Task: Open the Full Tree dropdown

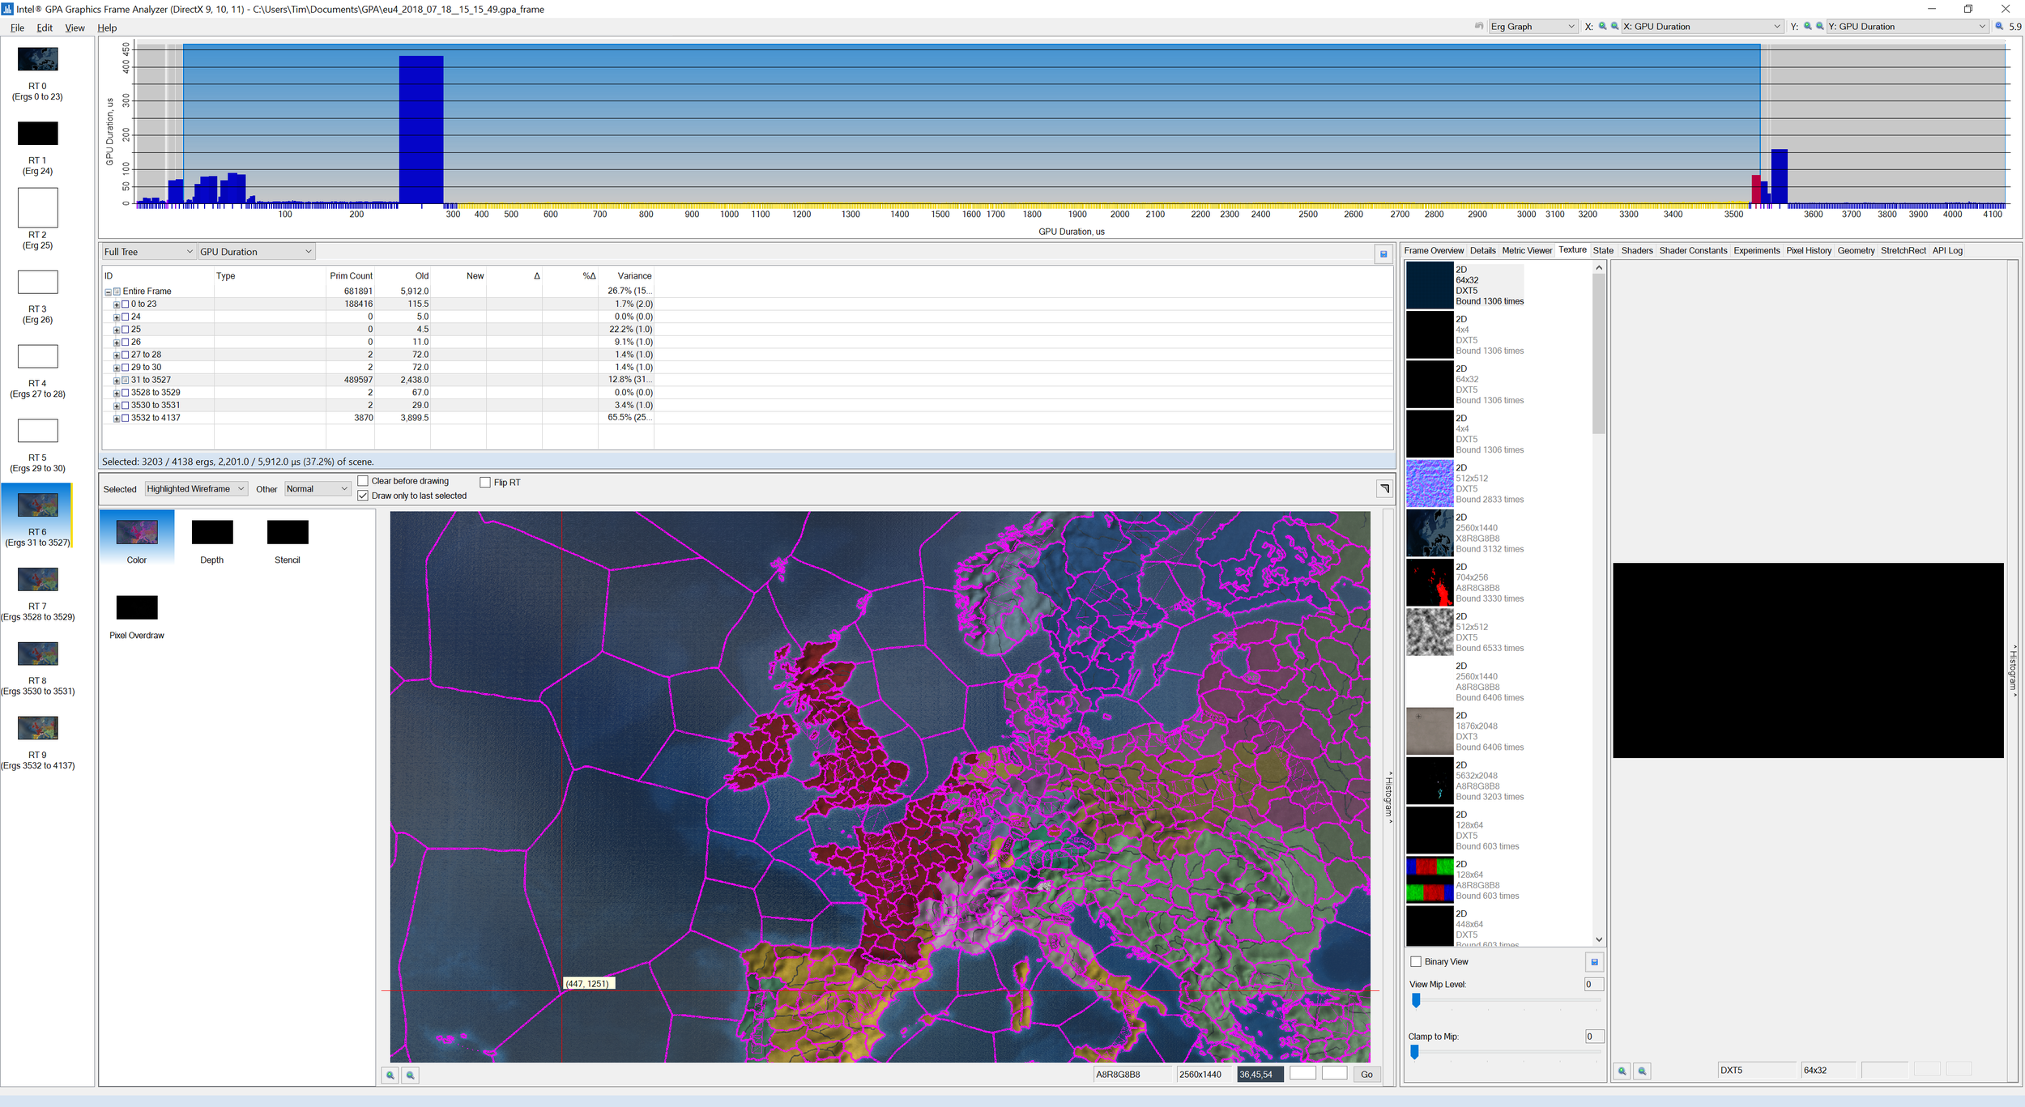Action: point(148,252)
